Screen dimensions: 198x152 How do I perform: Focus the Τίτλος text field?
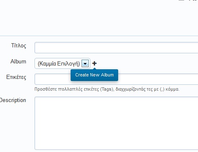116,47
